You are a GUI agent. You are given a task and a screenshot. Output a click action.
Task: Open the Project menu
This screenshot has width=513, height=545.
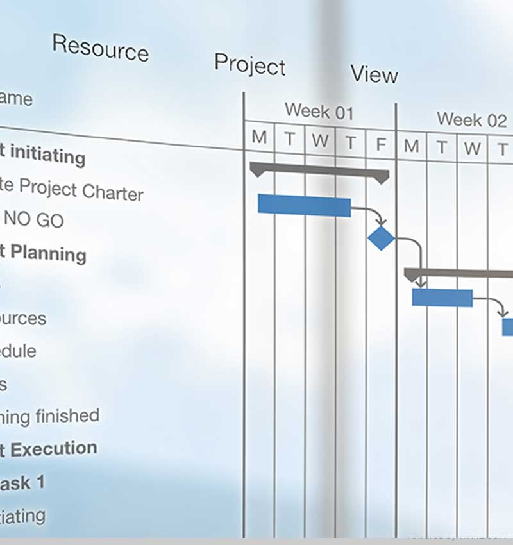250,64
